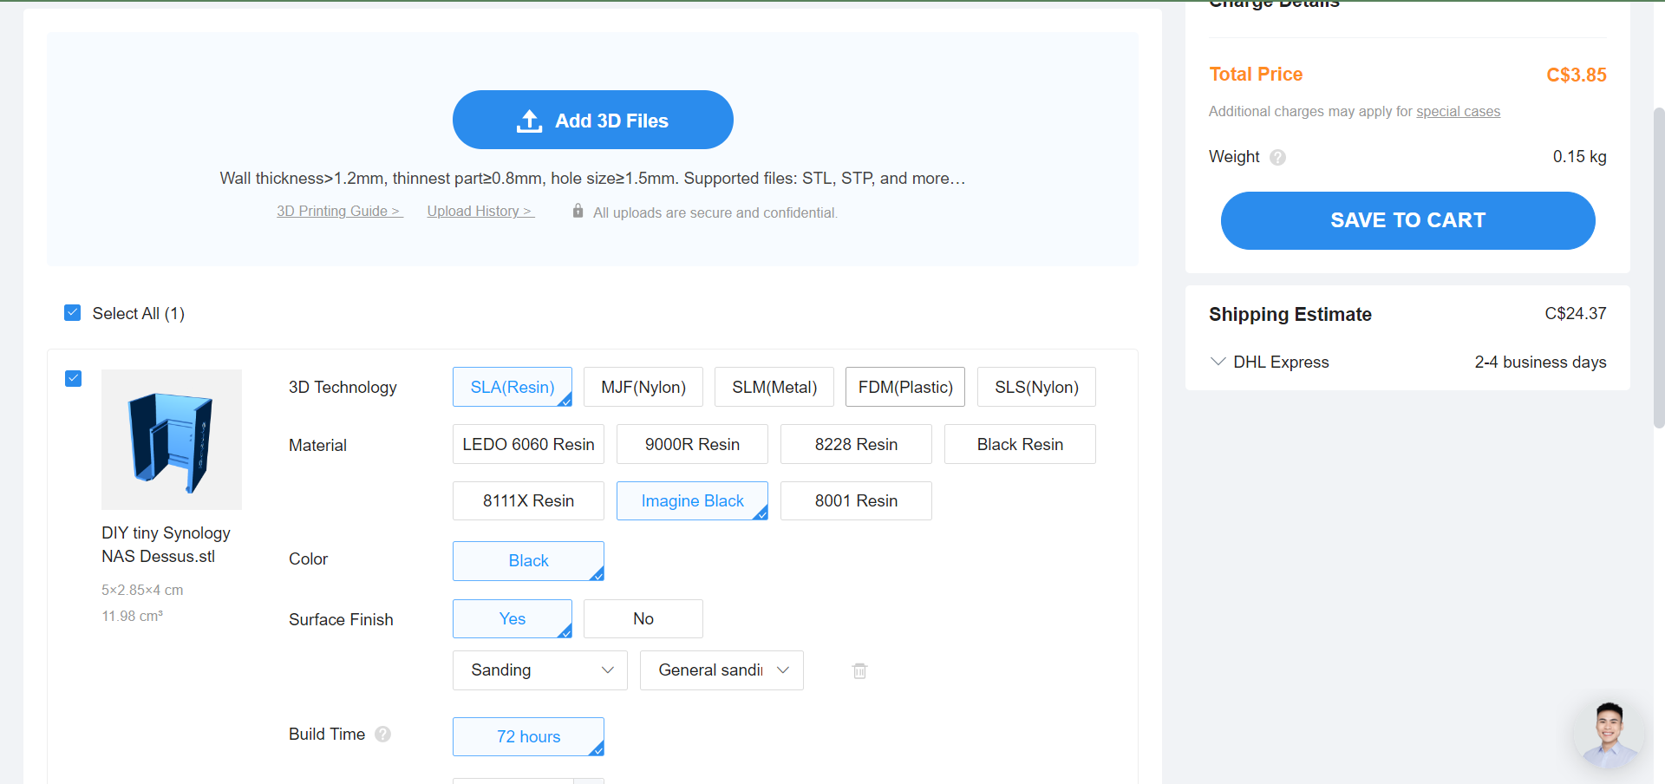Uncheck the DIY tiny Synology NAS file checkbox
The height and width of the screenshot is (784, 1665).
pos(74,378)
